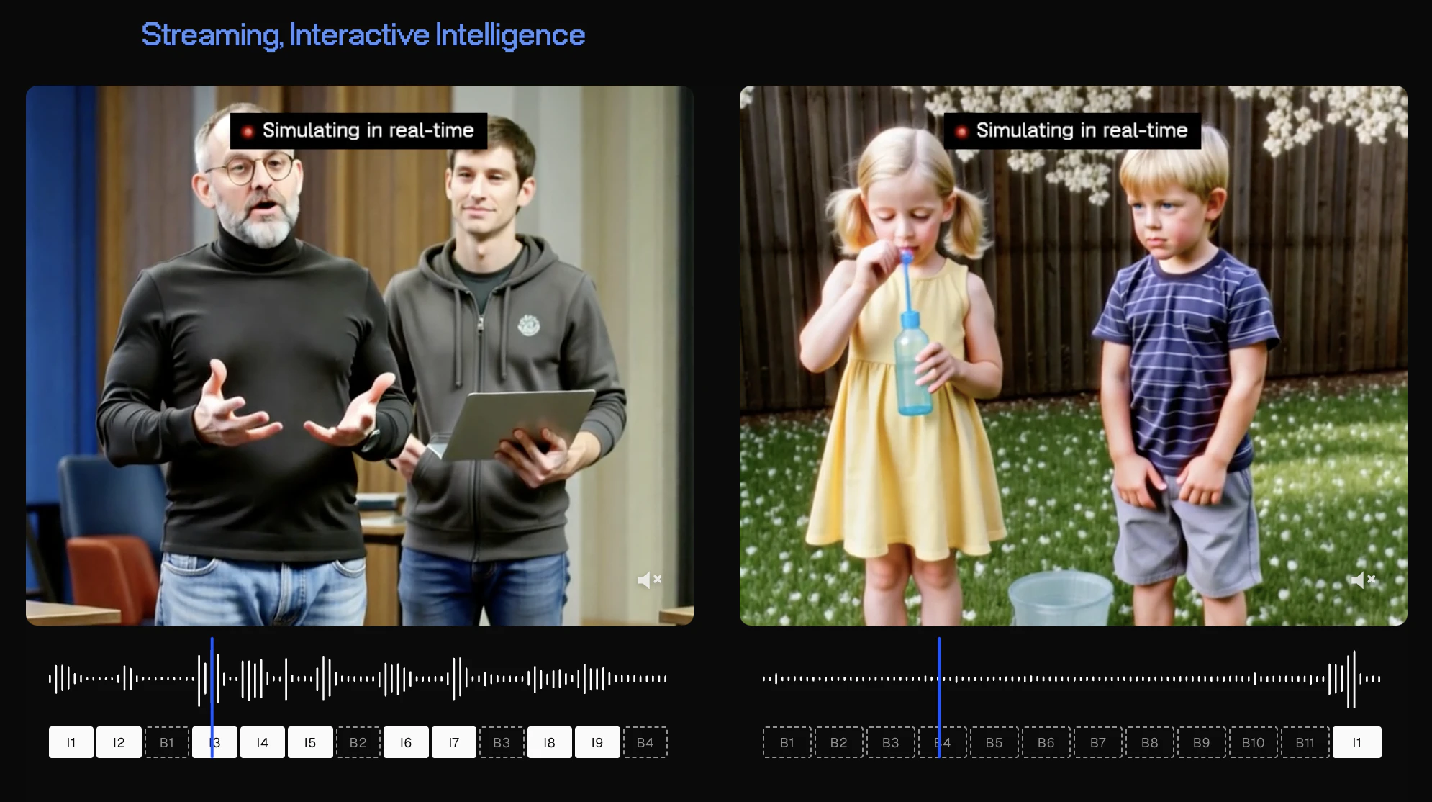Select segment B5 in the right timeline
Viewport: 1432px width, 802px height.
coord(994,742)
